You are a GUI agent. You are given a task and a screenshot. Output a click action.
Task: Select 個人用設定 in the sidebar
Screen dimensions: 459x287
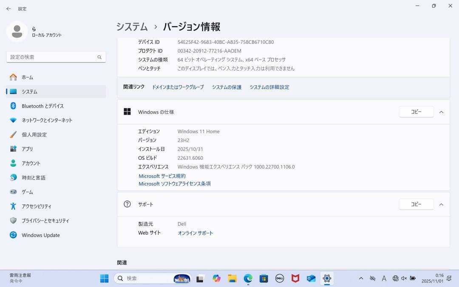(x=34, y=134)
